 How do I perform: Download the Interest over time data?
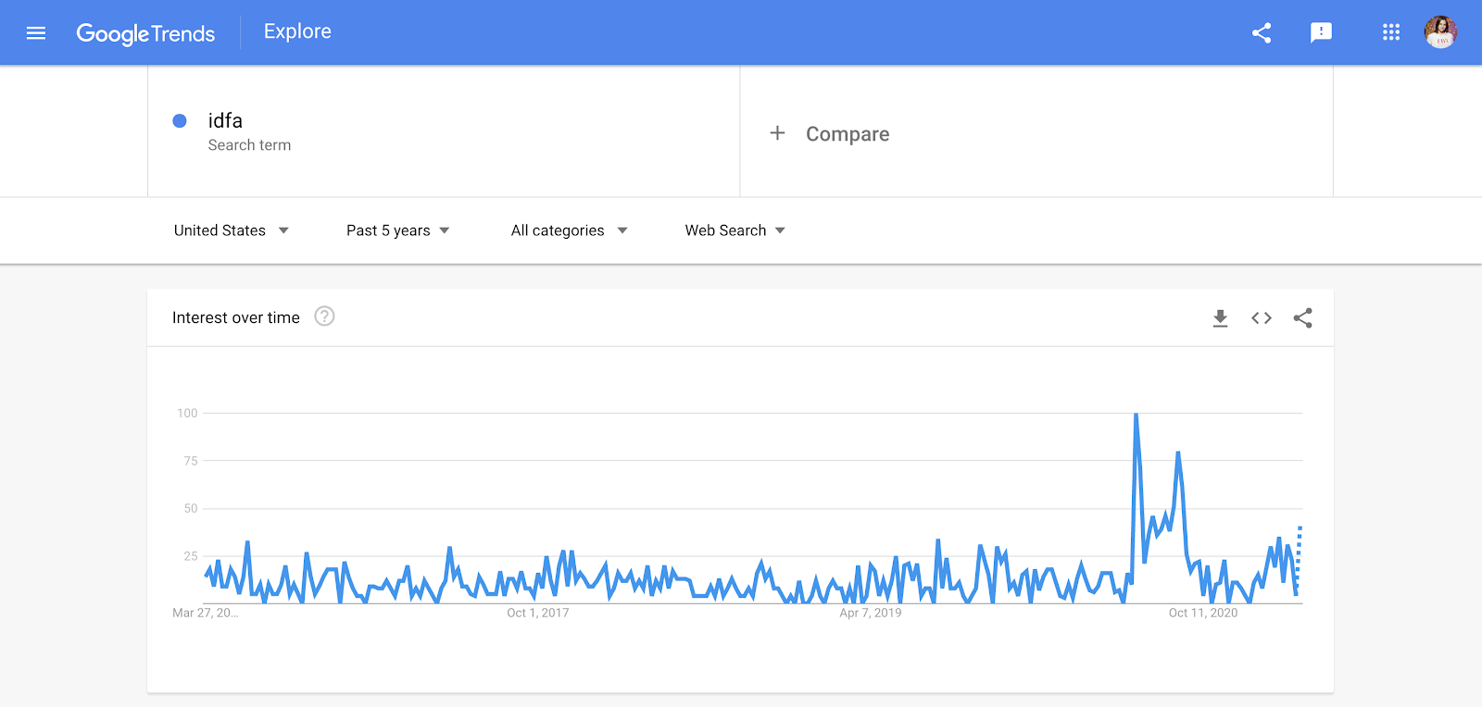[x=1220, y=318]
